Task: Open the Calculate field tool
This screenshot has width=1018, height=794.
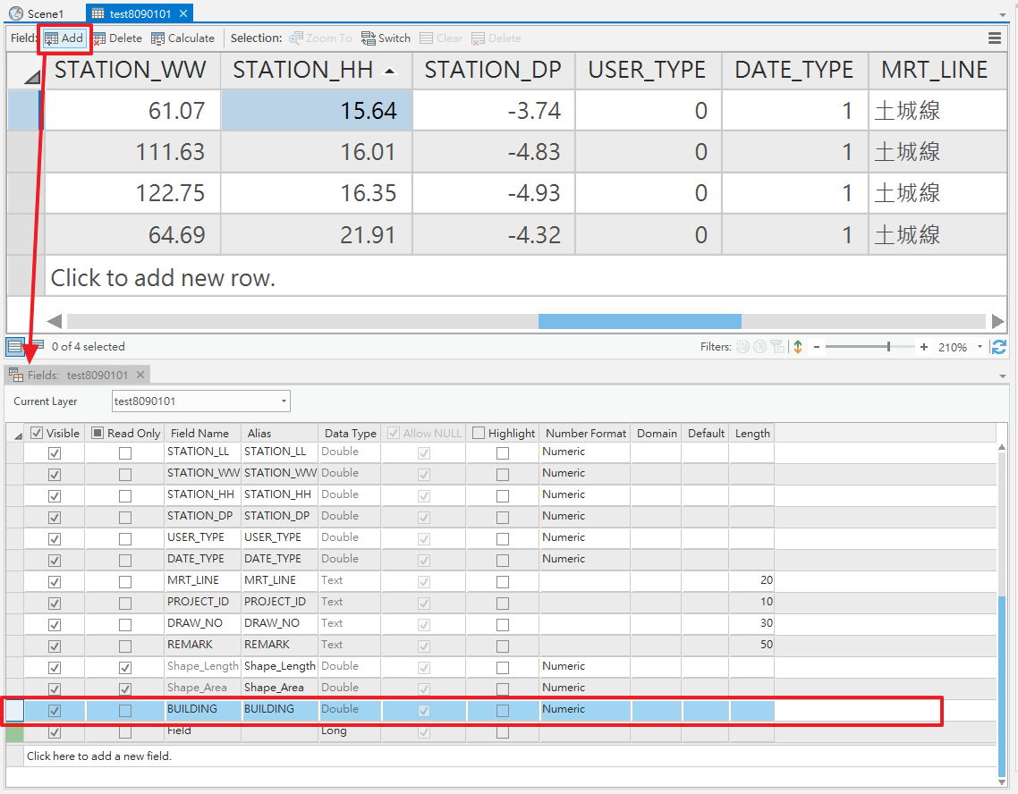Action: pyautogui.click(x=183, y=38)
